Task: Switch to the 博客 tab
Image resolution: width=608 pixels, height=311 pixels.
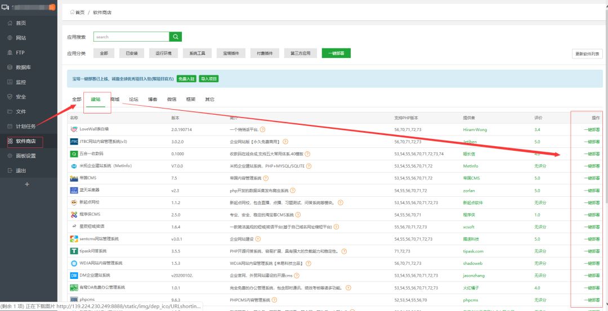Action: pos(153,100)
